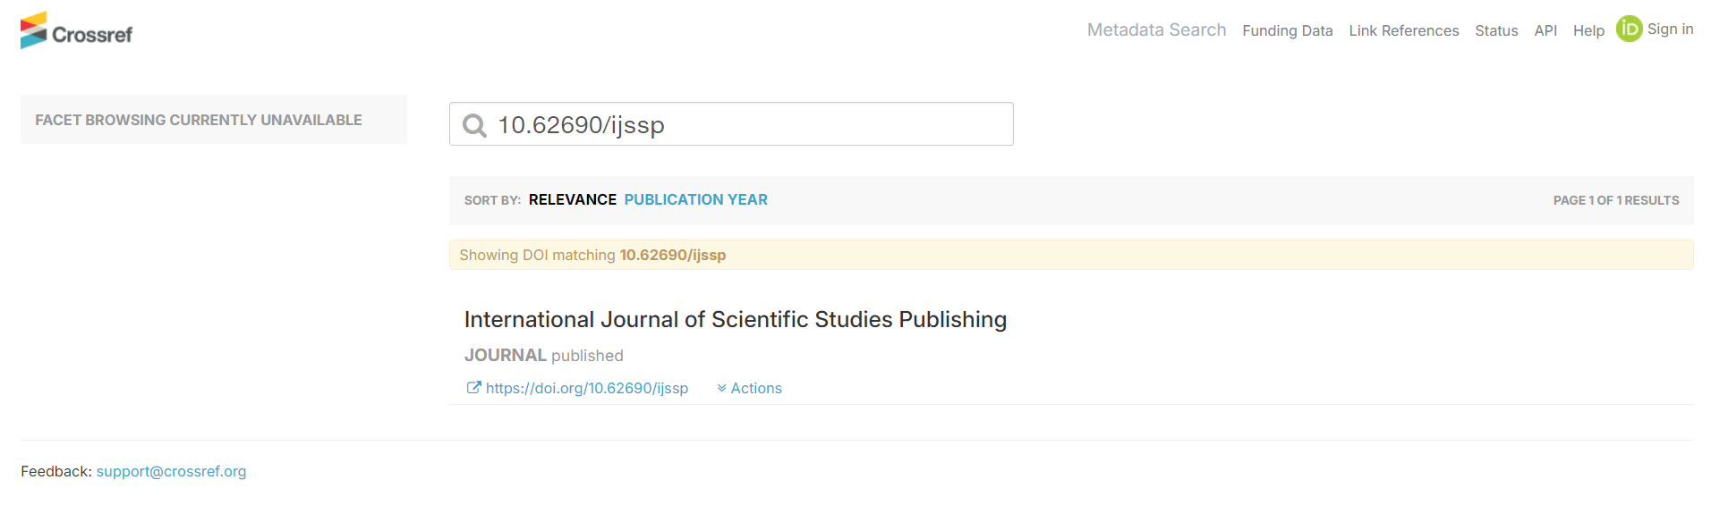The image size is (1711, 505).
Task: Go to Link References
Action: click(x=1403, y=30)
